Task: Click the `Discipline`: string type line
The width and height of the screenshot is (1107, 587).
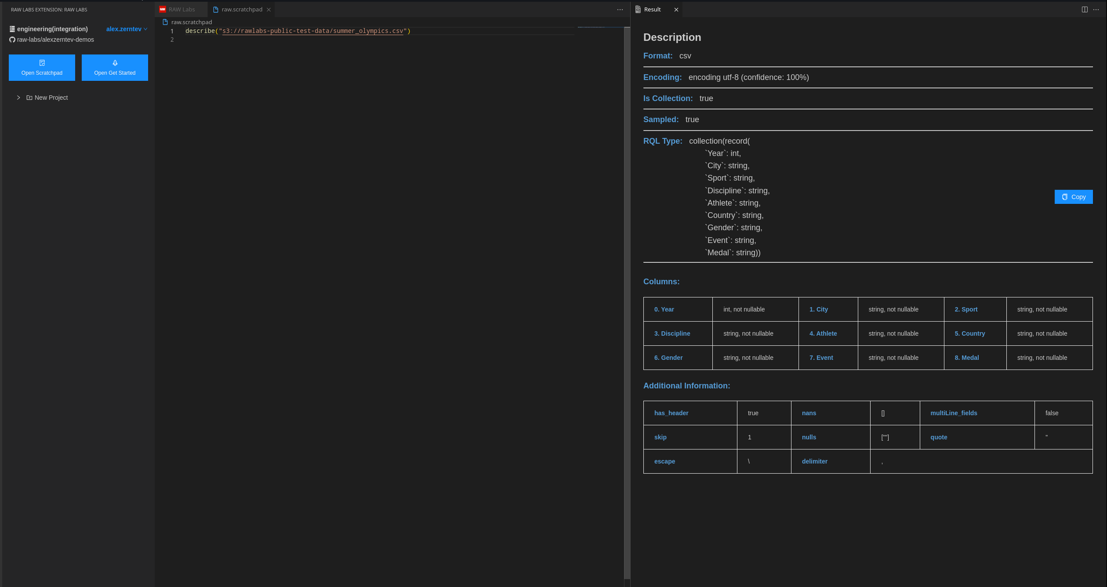Action: [737, 191]
